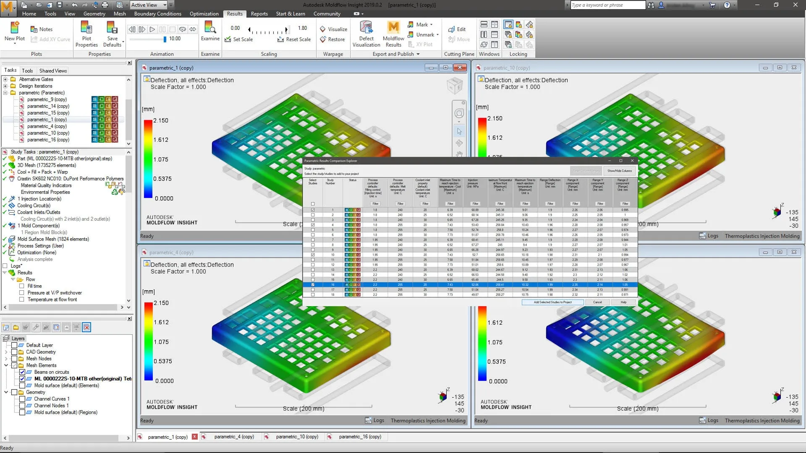Expand the Design Iterations tree node
The height and width of the screenshot is (453, 806).
(x=5, y=86)
